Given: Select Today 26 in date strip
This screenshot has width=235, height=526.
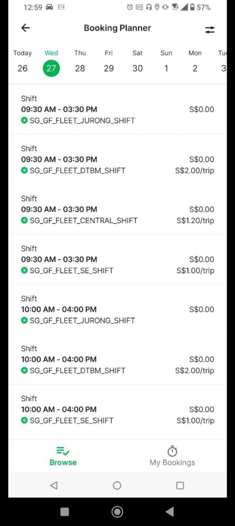Looking at the screenshot, I should pyautogui.click(x=22, y=62).
